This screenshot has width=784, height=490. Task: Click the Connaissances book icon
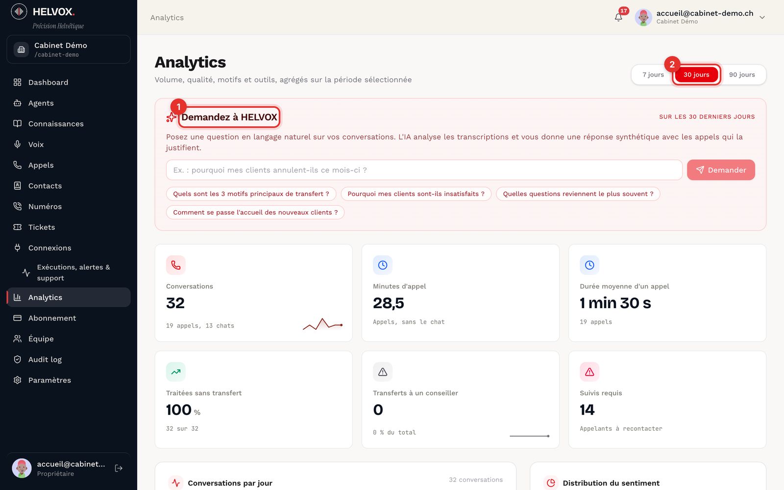pyautogui.click(x=18, y=123)
